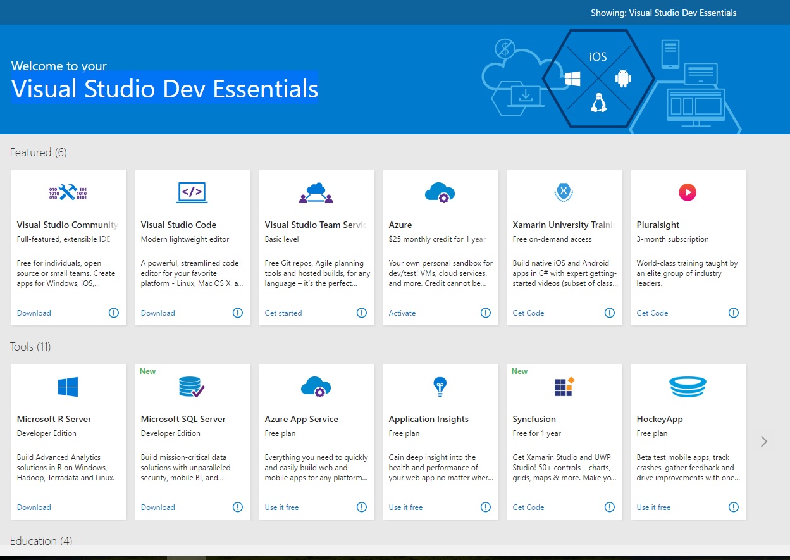Click the Syncfusion card title
790x560 pixels.
pos(534,419)
